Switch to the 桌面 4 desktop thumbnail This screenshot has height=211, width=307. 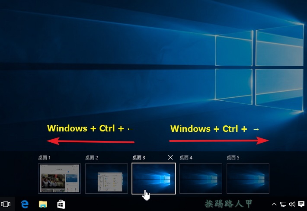[x=201, y=178]
